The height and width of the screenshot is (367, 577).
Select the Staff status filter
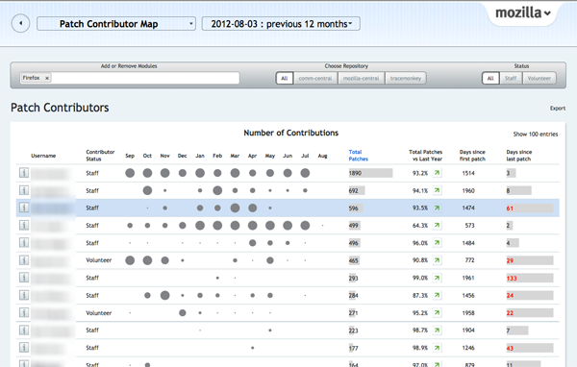pyautogui.click(x=511, y=78)
